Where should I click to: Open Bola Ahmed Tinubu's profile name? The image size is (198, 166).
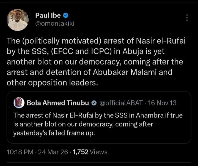58,103
